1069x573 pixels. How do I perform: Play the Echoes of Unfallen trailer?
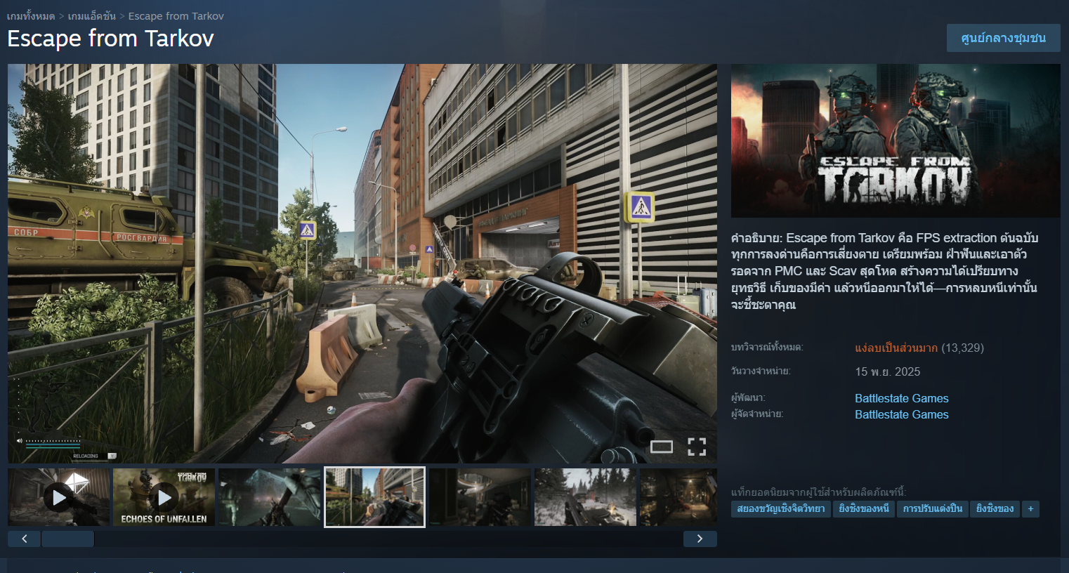tap(164, 497)
